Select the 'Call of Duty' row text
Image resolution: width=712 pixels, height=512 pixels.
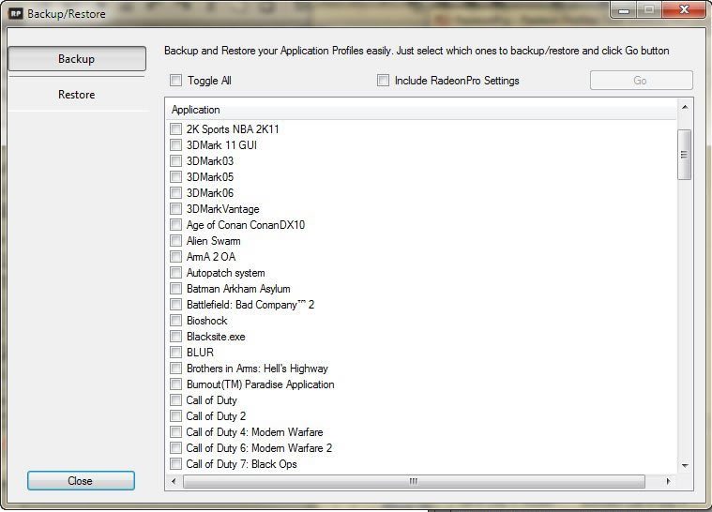(212, 400)
